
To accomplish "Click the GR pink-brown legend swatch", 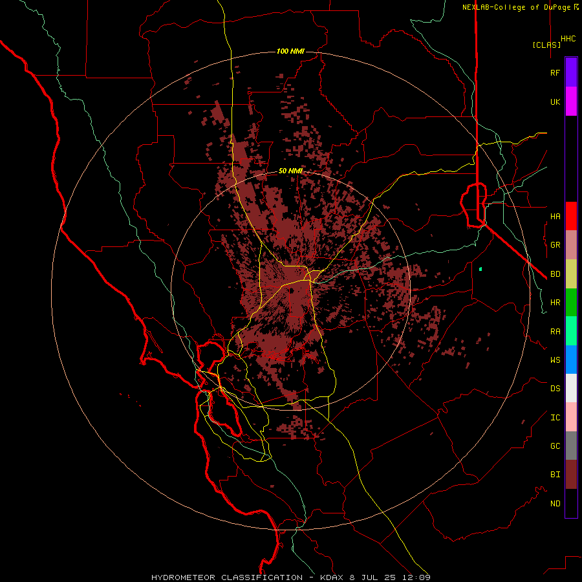I will coord(571,245).
